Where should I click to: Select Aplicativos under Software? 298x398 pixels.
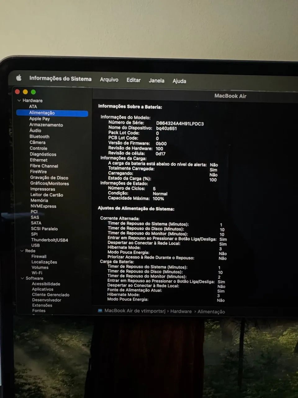coord(43,289)
